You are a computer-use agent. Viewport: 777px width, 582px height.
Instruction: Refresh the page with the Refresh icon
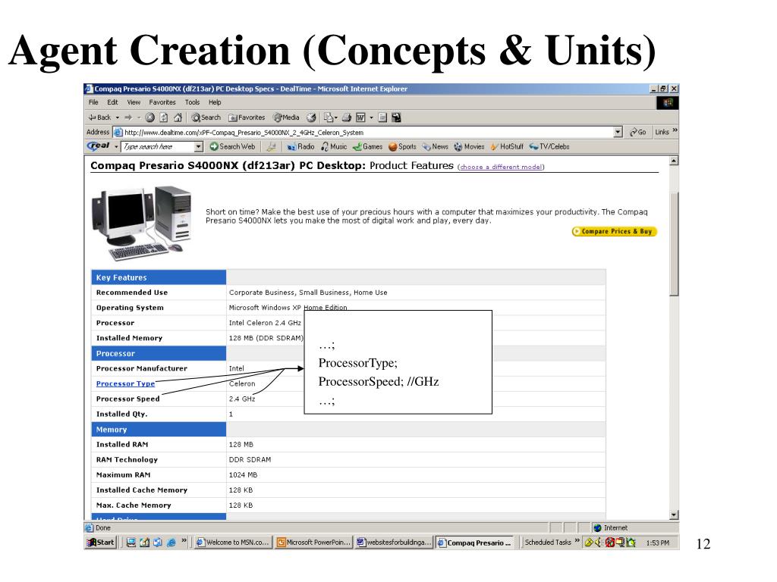[164, 117]
